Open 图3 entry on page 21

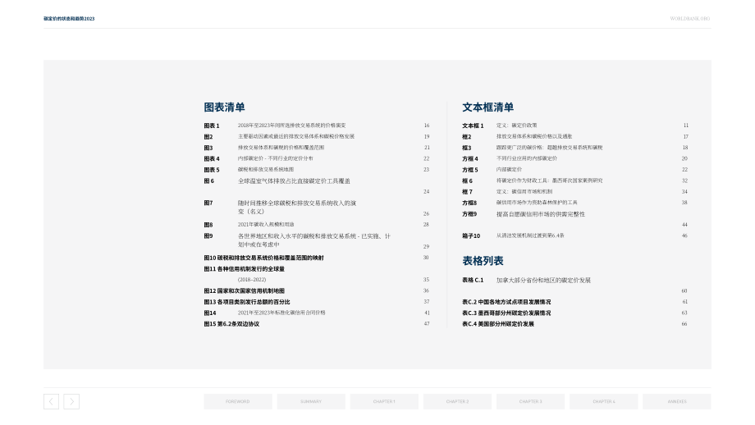pyautogui.click(x=316, y=148)
